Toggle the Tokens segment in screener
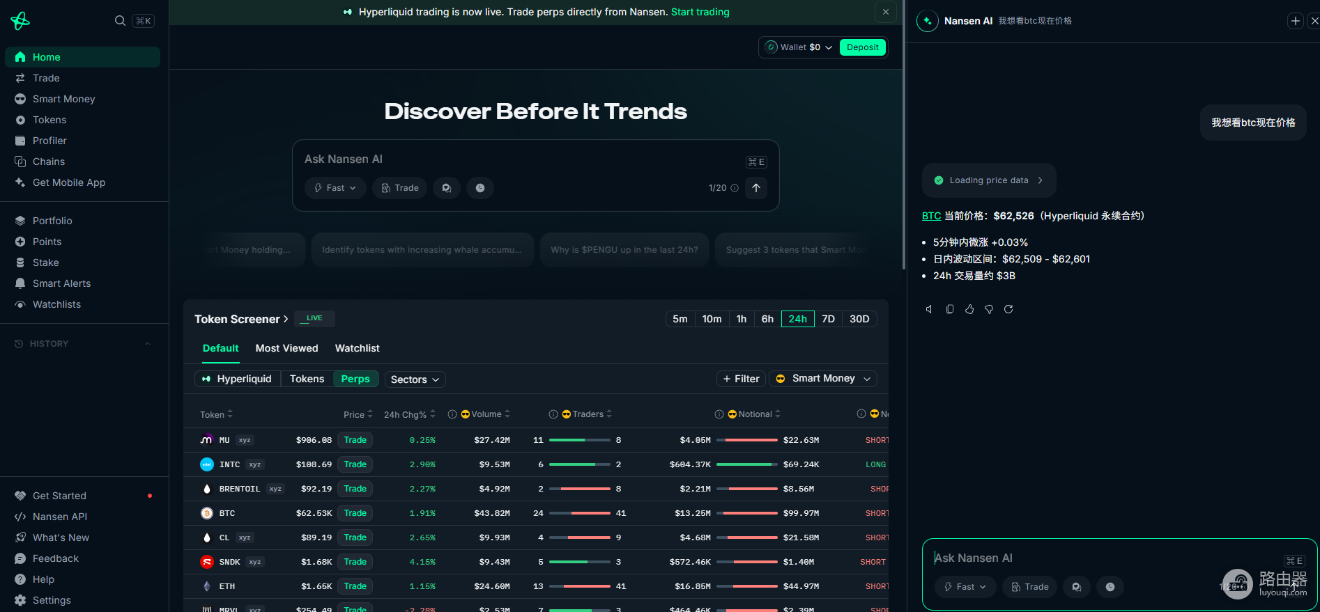Screen dimensions: 1320x612 tap(307, 379)
